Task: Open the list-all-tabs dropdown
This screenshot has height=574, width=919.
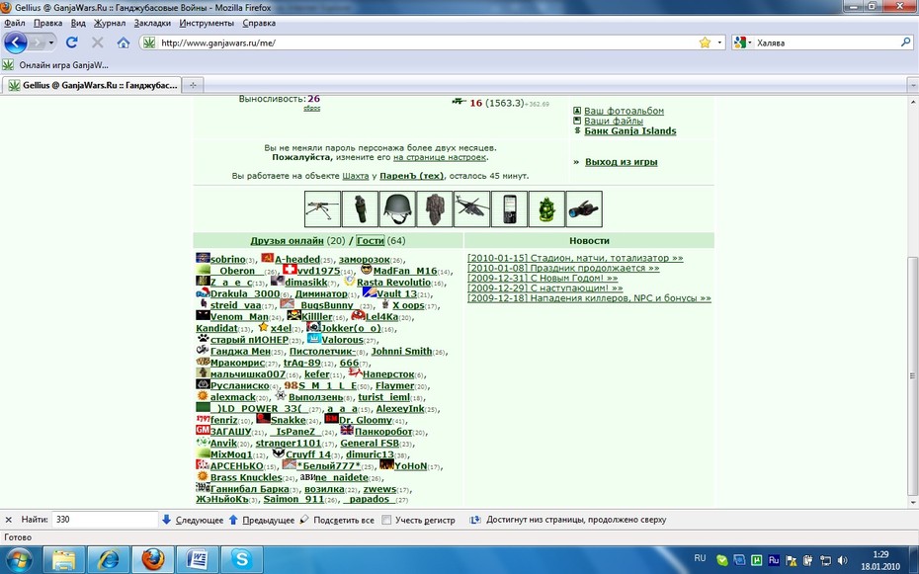Action: [912, 86]
